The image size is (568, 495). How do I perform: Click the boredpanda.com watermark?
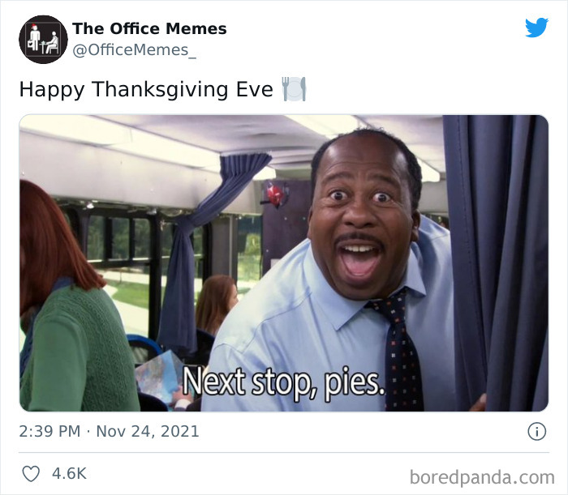tap(482, 477)
